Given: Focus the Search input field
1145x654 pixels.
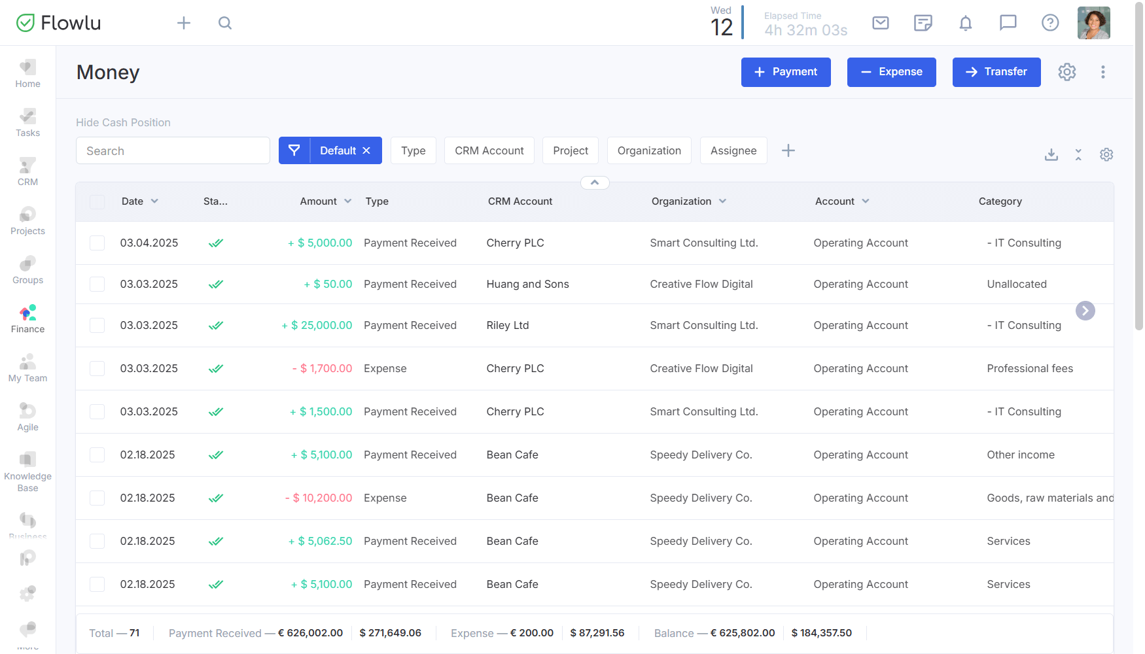Looking at the screenshot, I should click(173, 150).
